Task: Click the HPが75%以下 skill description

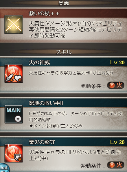Action: [76, 116]
